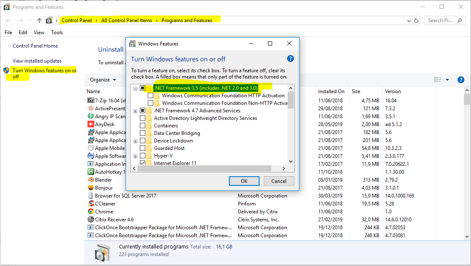Open Control Panel Home link
The width and height of the screenshot is (471, 266).
point(35,46)
